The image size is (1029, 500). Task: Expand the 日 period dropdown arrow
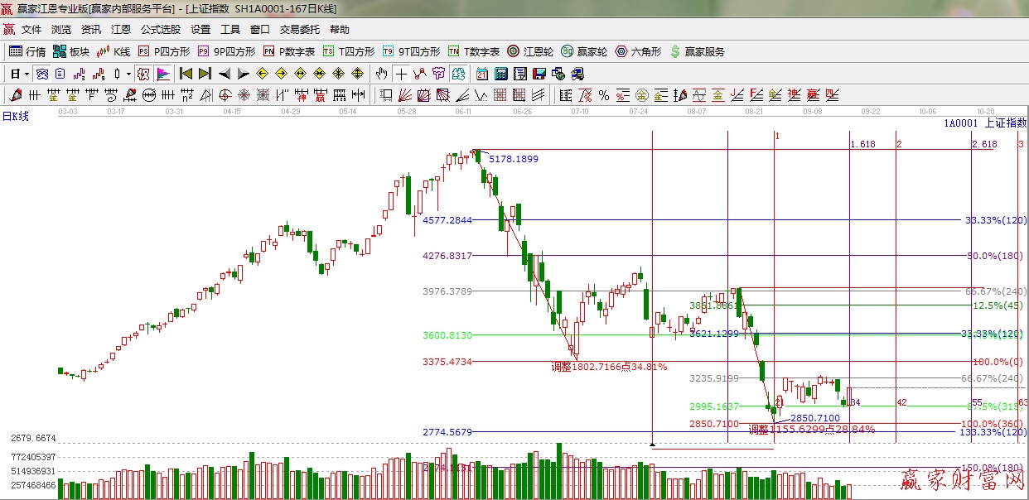27,74
